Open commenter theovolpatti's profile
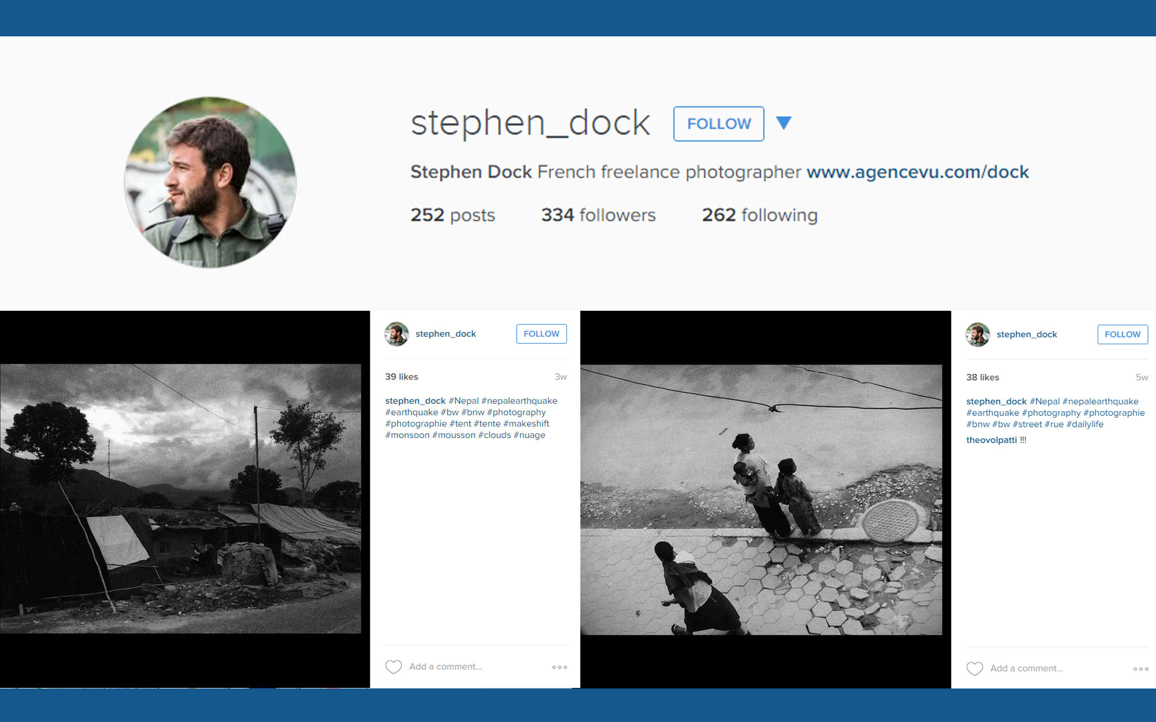1156x722 pixels. tap(991, 440)
